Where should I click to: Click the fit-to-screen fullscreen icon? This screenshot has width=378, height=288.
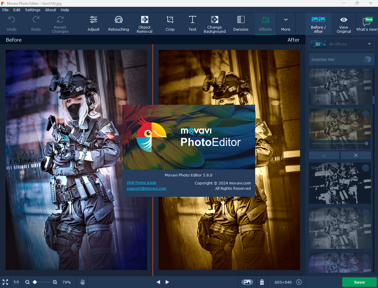[x=5, y=282]
